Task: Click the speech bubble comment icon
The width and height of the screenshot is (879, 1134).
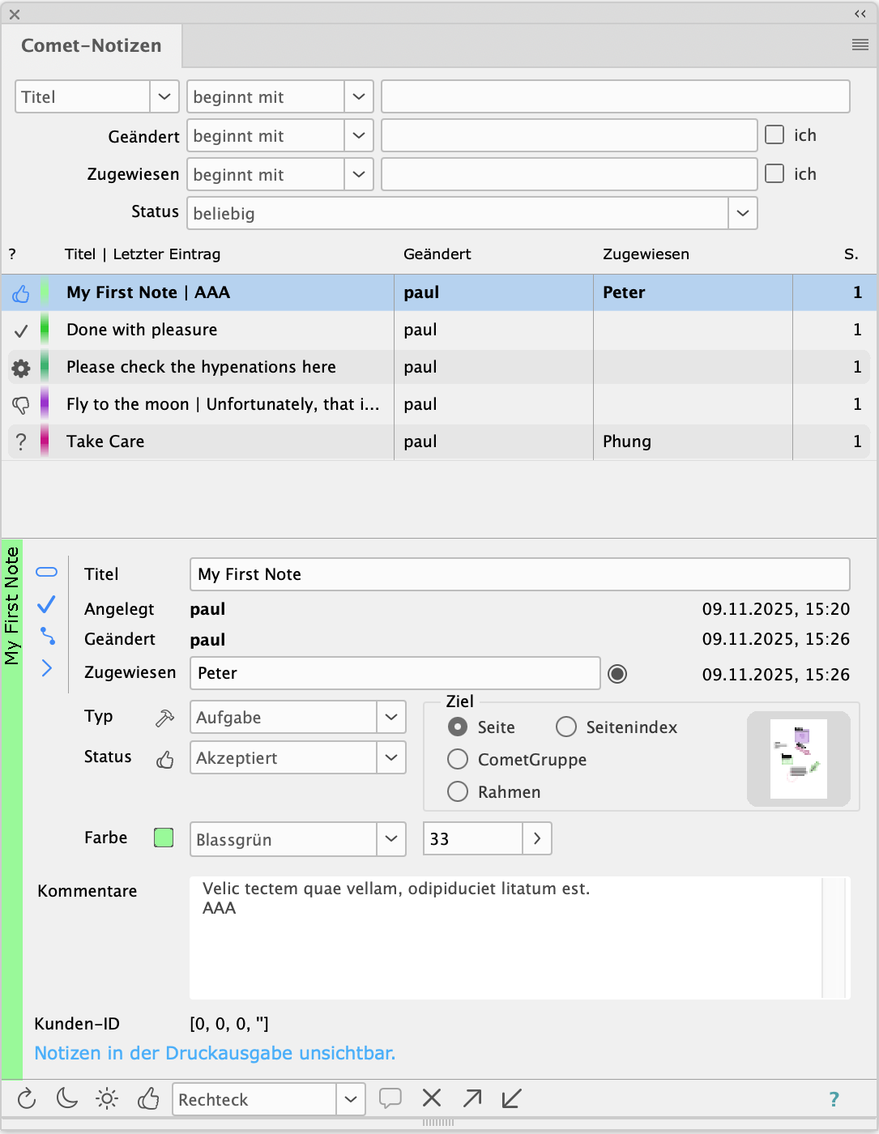Action: pyautogui.click(x=390, y=1098)
